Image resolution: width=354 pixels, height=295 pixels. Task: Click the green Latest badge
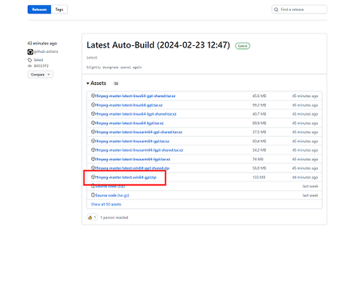point(243,46)
